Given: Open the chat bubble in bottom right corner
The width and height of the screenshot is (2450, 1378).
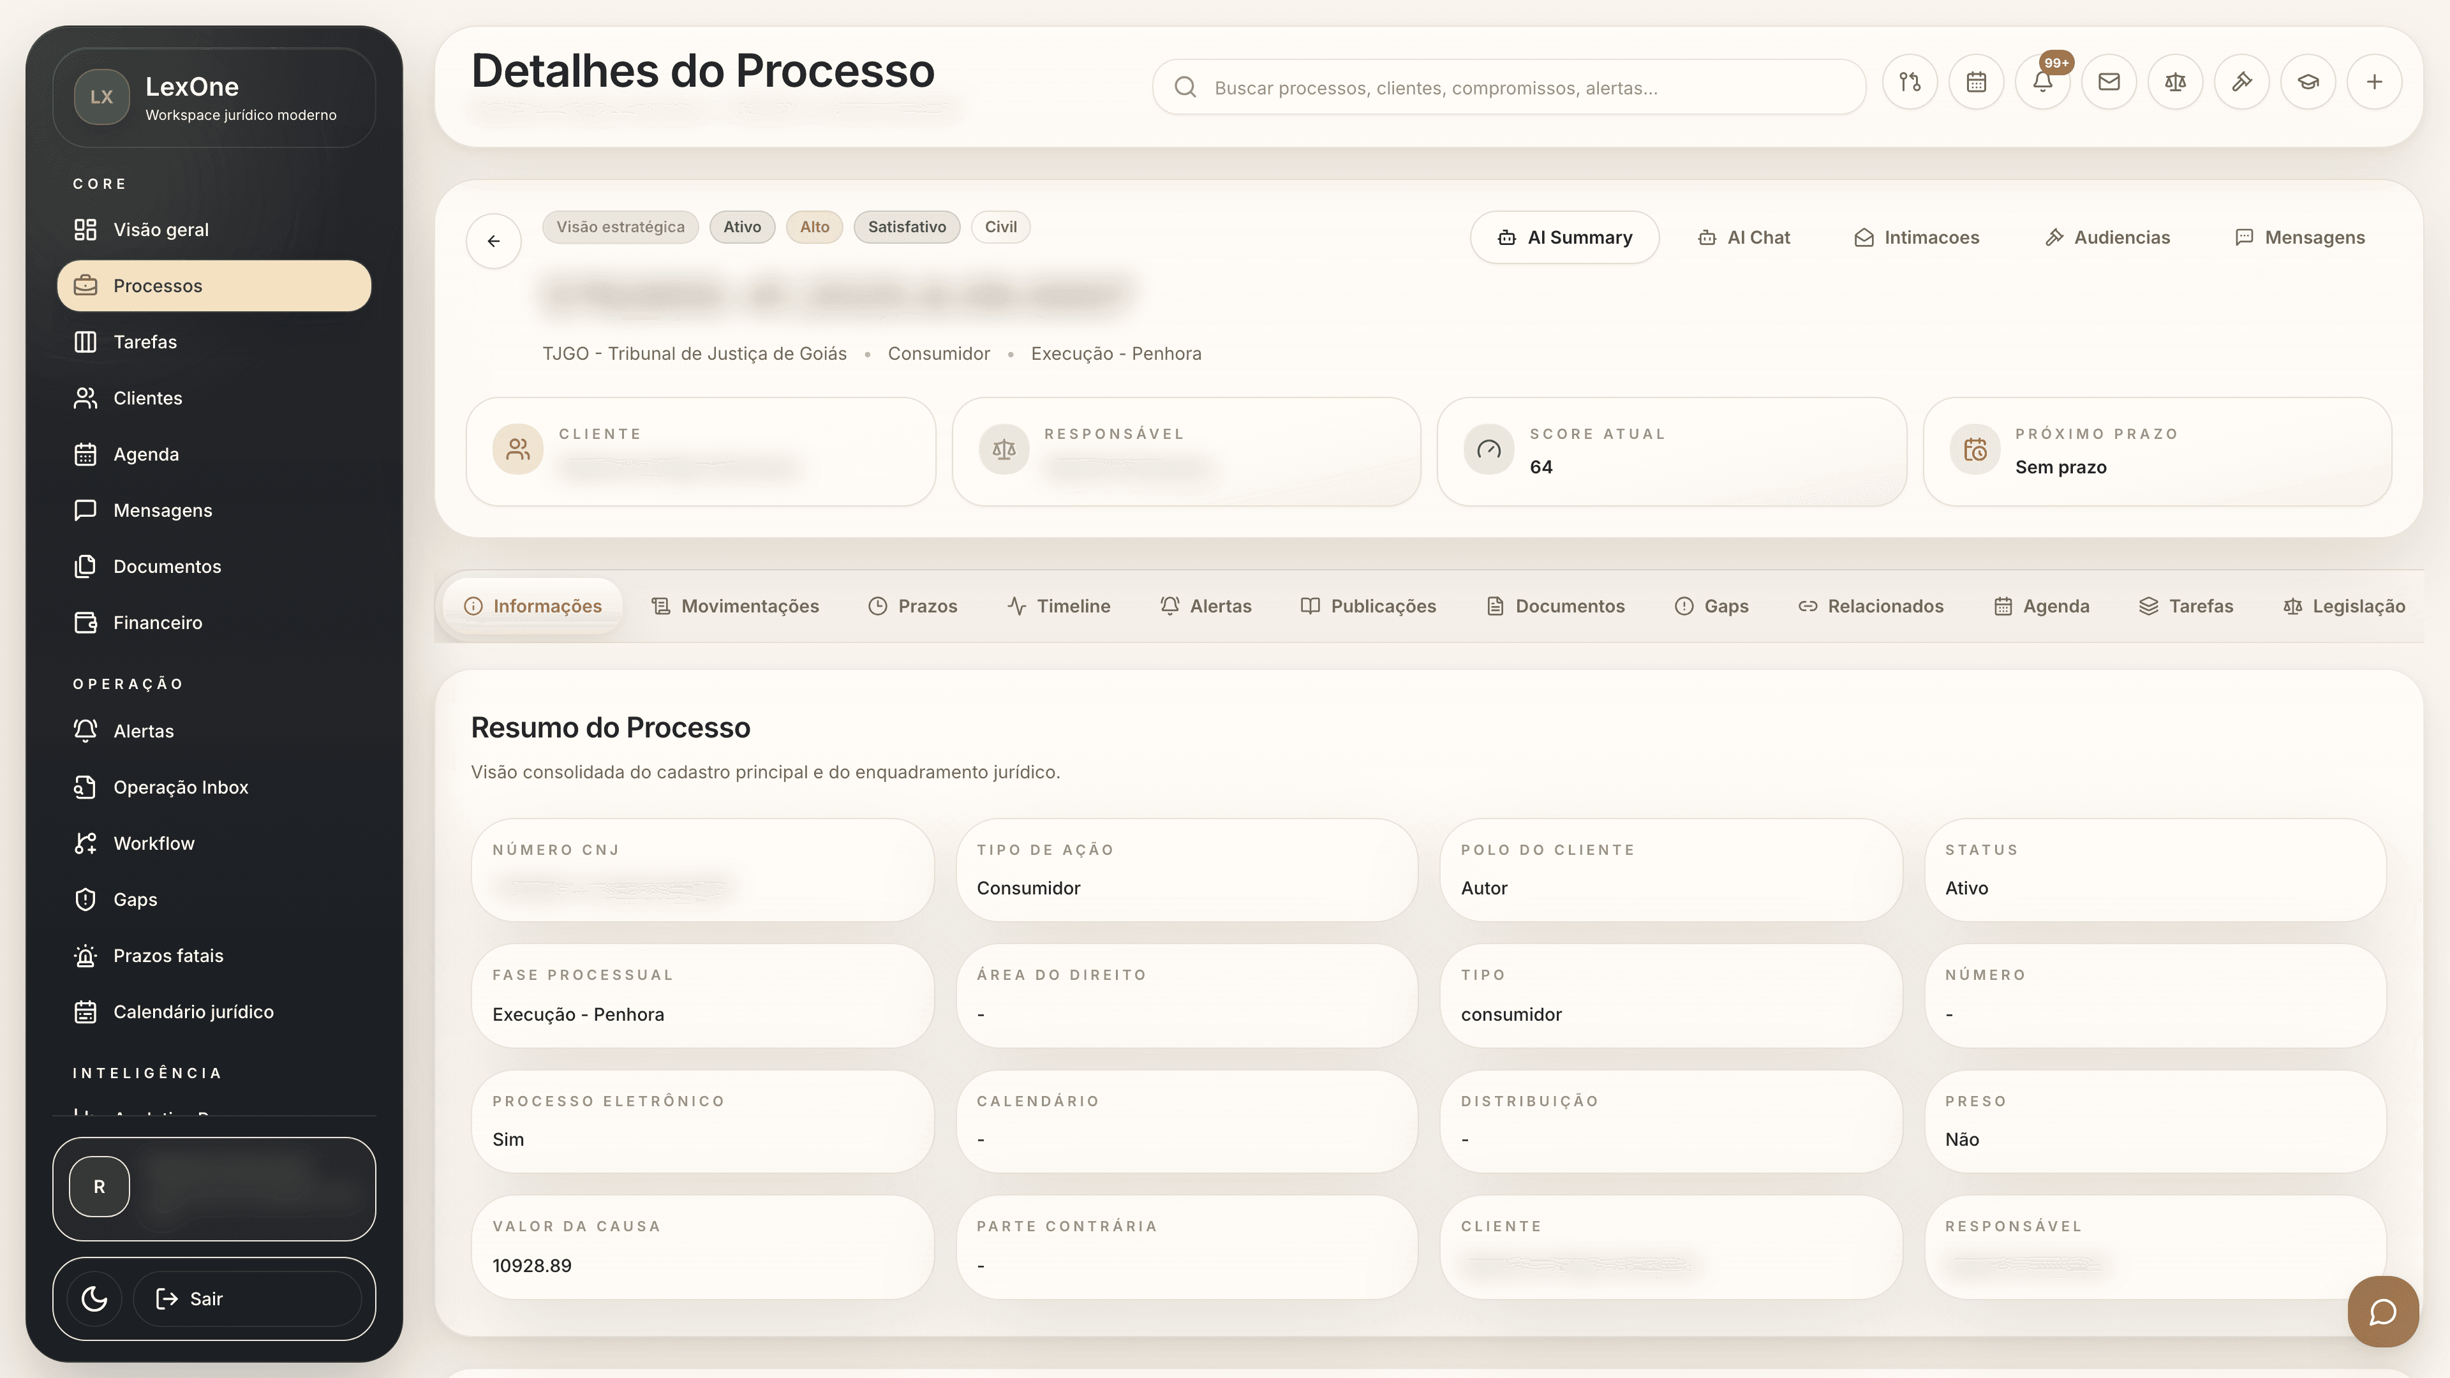Looking at the screenshot, I should coord(2384,1312).
